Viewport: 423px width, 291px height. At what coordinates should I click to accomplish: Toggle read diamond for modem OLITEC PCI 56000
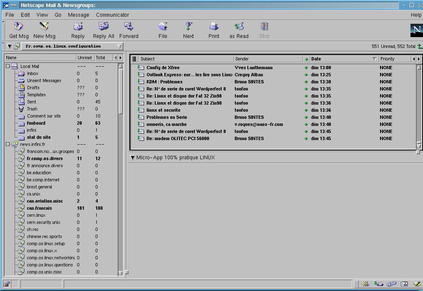[306, 139]
